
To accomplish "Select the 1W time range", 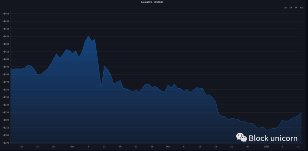I will 285,8.
